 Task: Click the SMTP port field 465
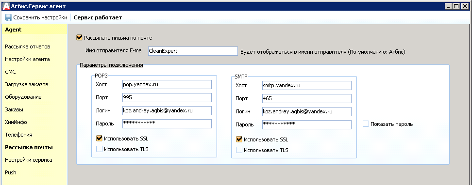(x=307, y=98)
